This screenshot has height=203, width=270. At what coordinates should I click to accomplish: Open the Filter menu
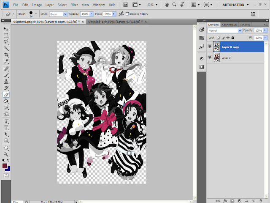pyautogui.click(x=74, y=5)
